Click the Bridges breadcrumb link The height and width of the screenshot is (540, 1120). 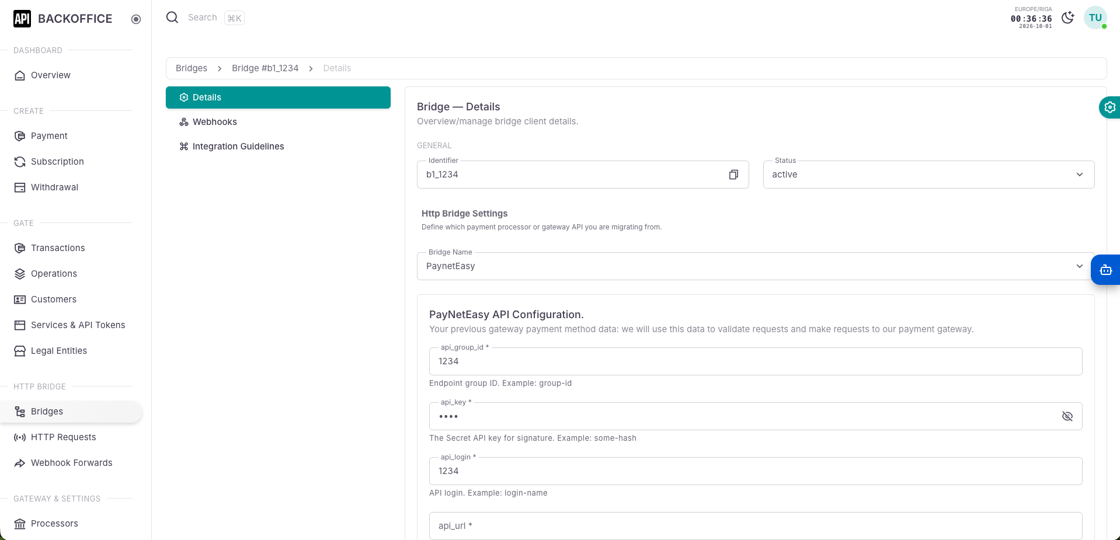(192, 68)
